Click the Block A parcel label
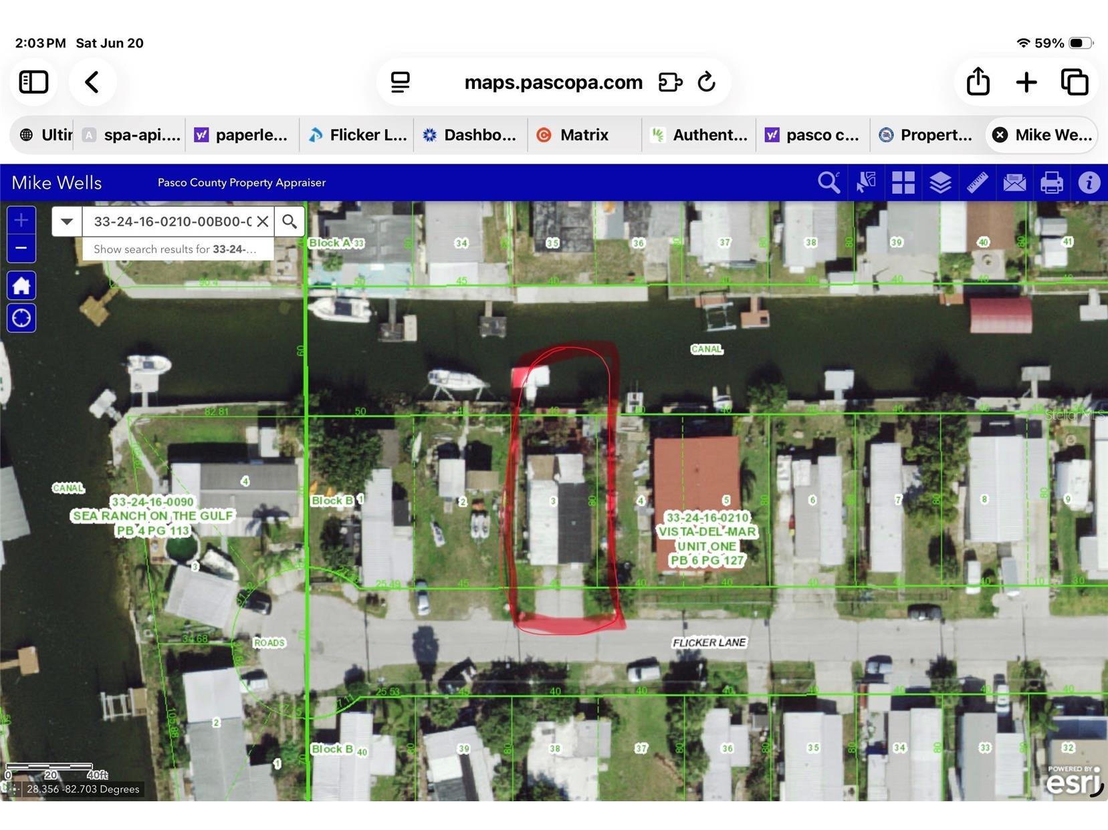This screenshot has height=830, width=1108. click(336, 243)
